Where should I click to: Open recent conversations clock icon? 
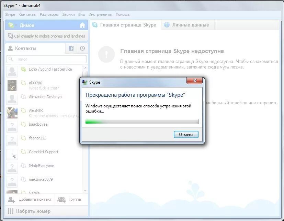(x=82, y=48)
